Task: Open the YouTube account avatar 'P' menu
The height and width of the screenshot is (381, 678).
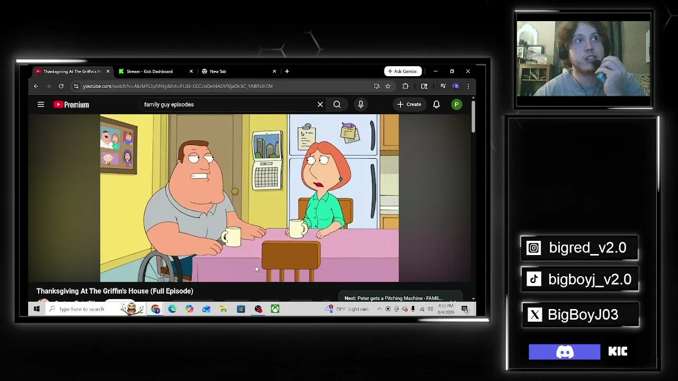Action: pos(456,105)
